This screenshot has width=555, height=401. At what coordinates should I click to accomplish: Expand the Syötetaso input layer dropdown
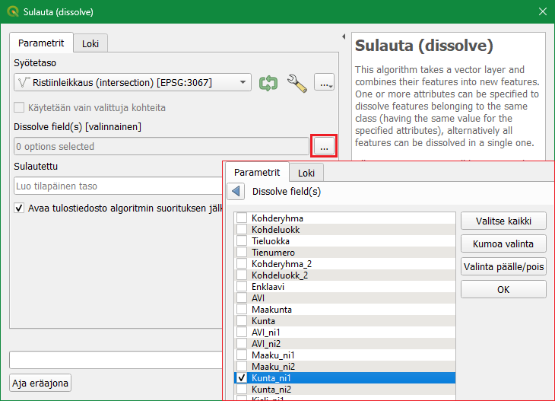pos(243,83)
